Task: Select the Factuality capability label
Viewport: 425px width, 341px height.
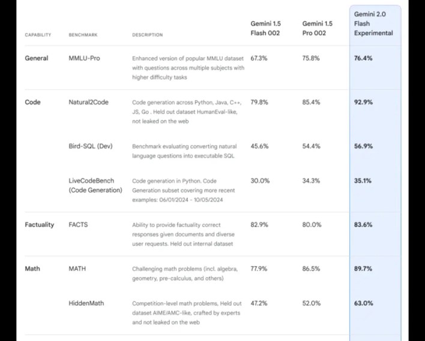Action: click(x=39, y=225)
